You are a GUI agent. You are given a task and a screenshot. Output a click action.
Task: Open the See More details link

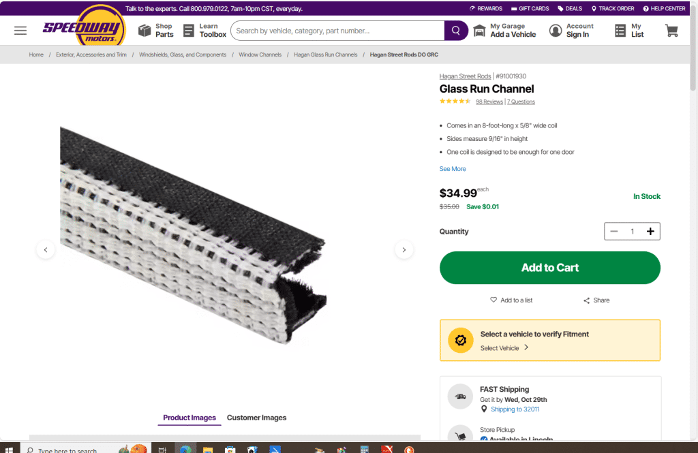coord(453,169)
